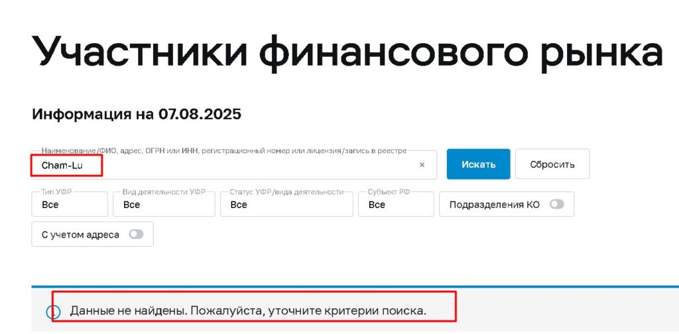Screen dimensions: 679x334
Task: Click the Все value under Статус УФР
Action: (239, 205)
